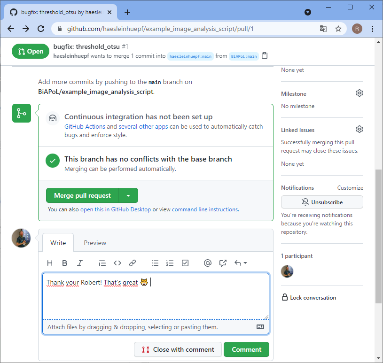Click inside the comment text area

coord(155,301)
